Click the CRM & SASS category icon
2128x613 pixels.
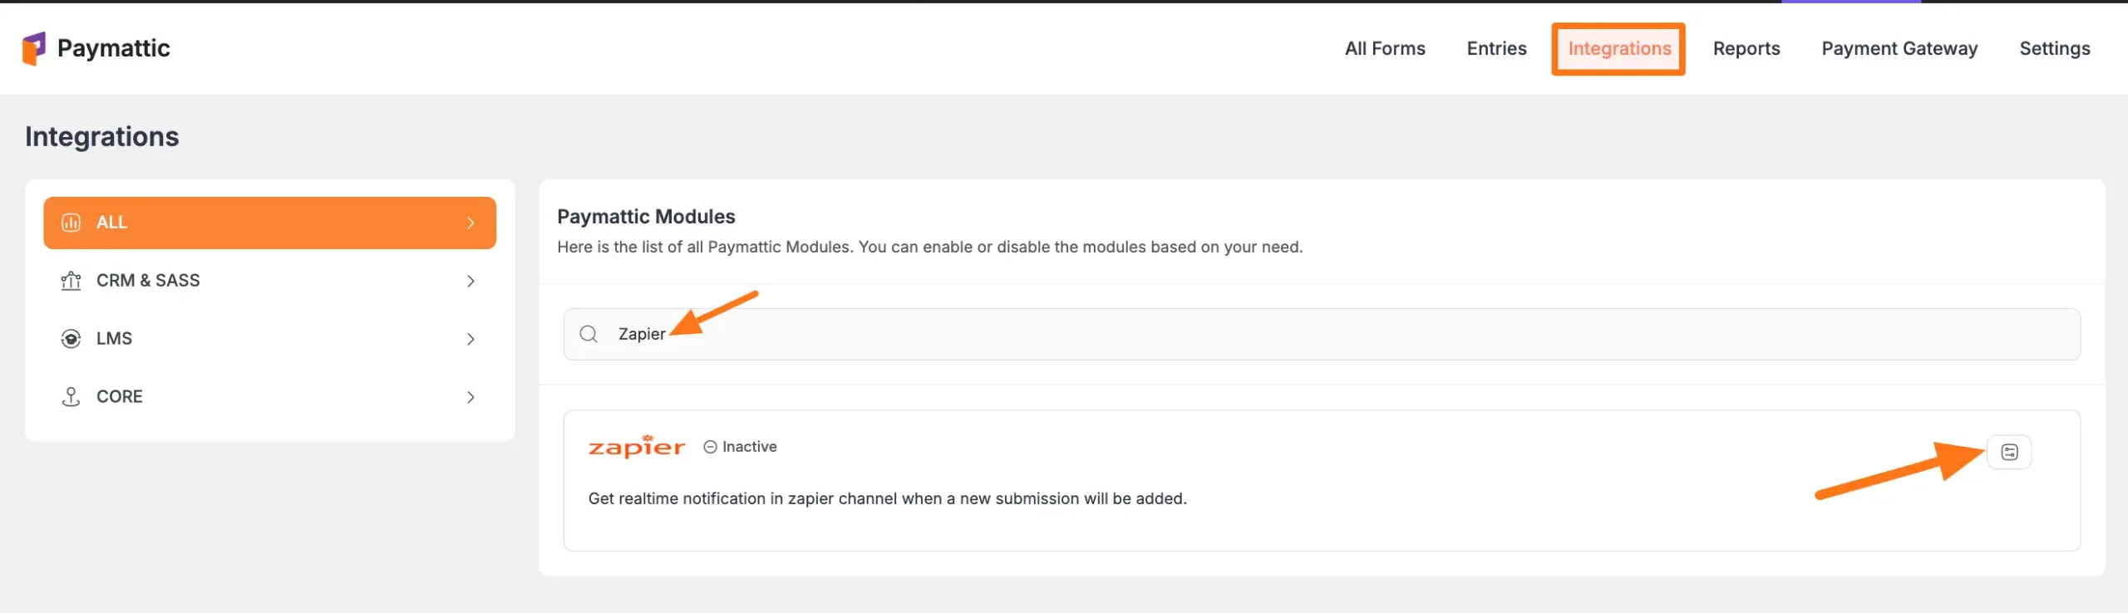click(71, 281)
